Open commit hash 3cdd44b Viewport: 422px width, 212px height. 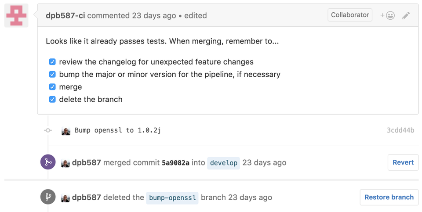[400, 130]
